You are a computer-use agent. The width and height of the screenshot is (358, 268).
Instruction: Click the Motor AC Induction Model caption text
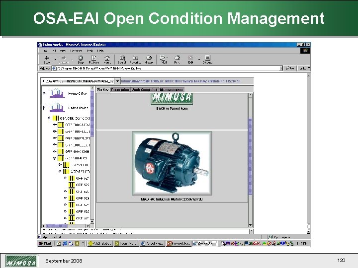[172, 199]
